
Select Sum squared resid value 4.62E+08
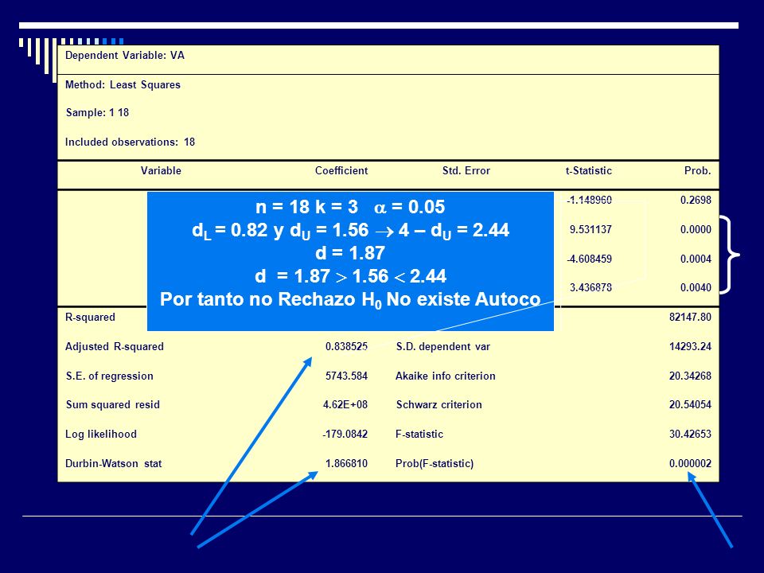[x=345, y=404]
